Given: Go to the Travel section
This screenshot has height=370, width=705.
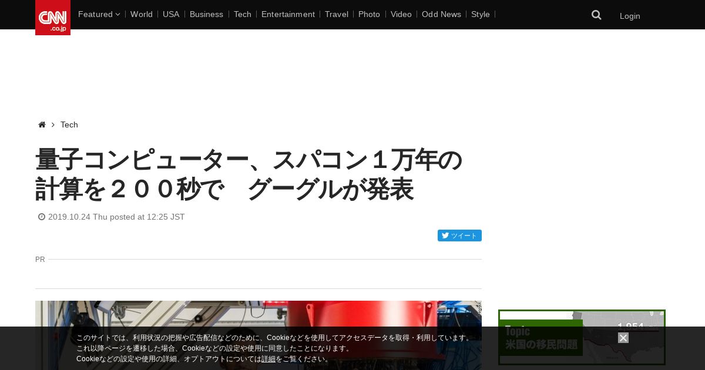Looking at the screenshot, I should point(337,14).
